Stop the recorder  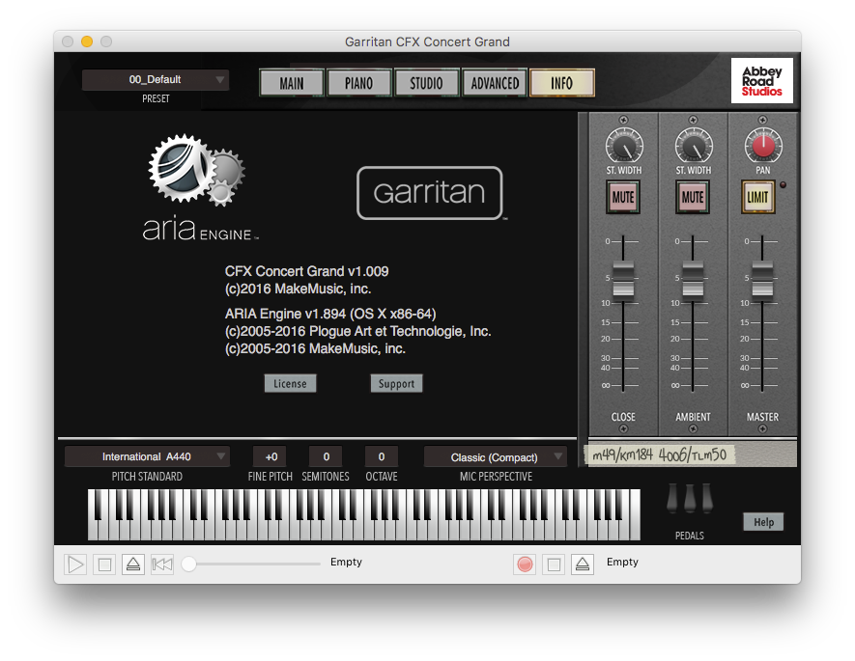click(554, 565)
